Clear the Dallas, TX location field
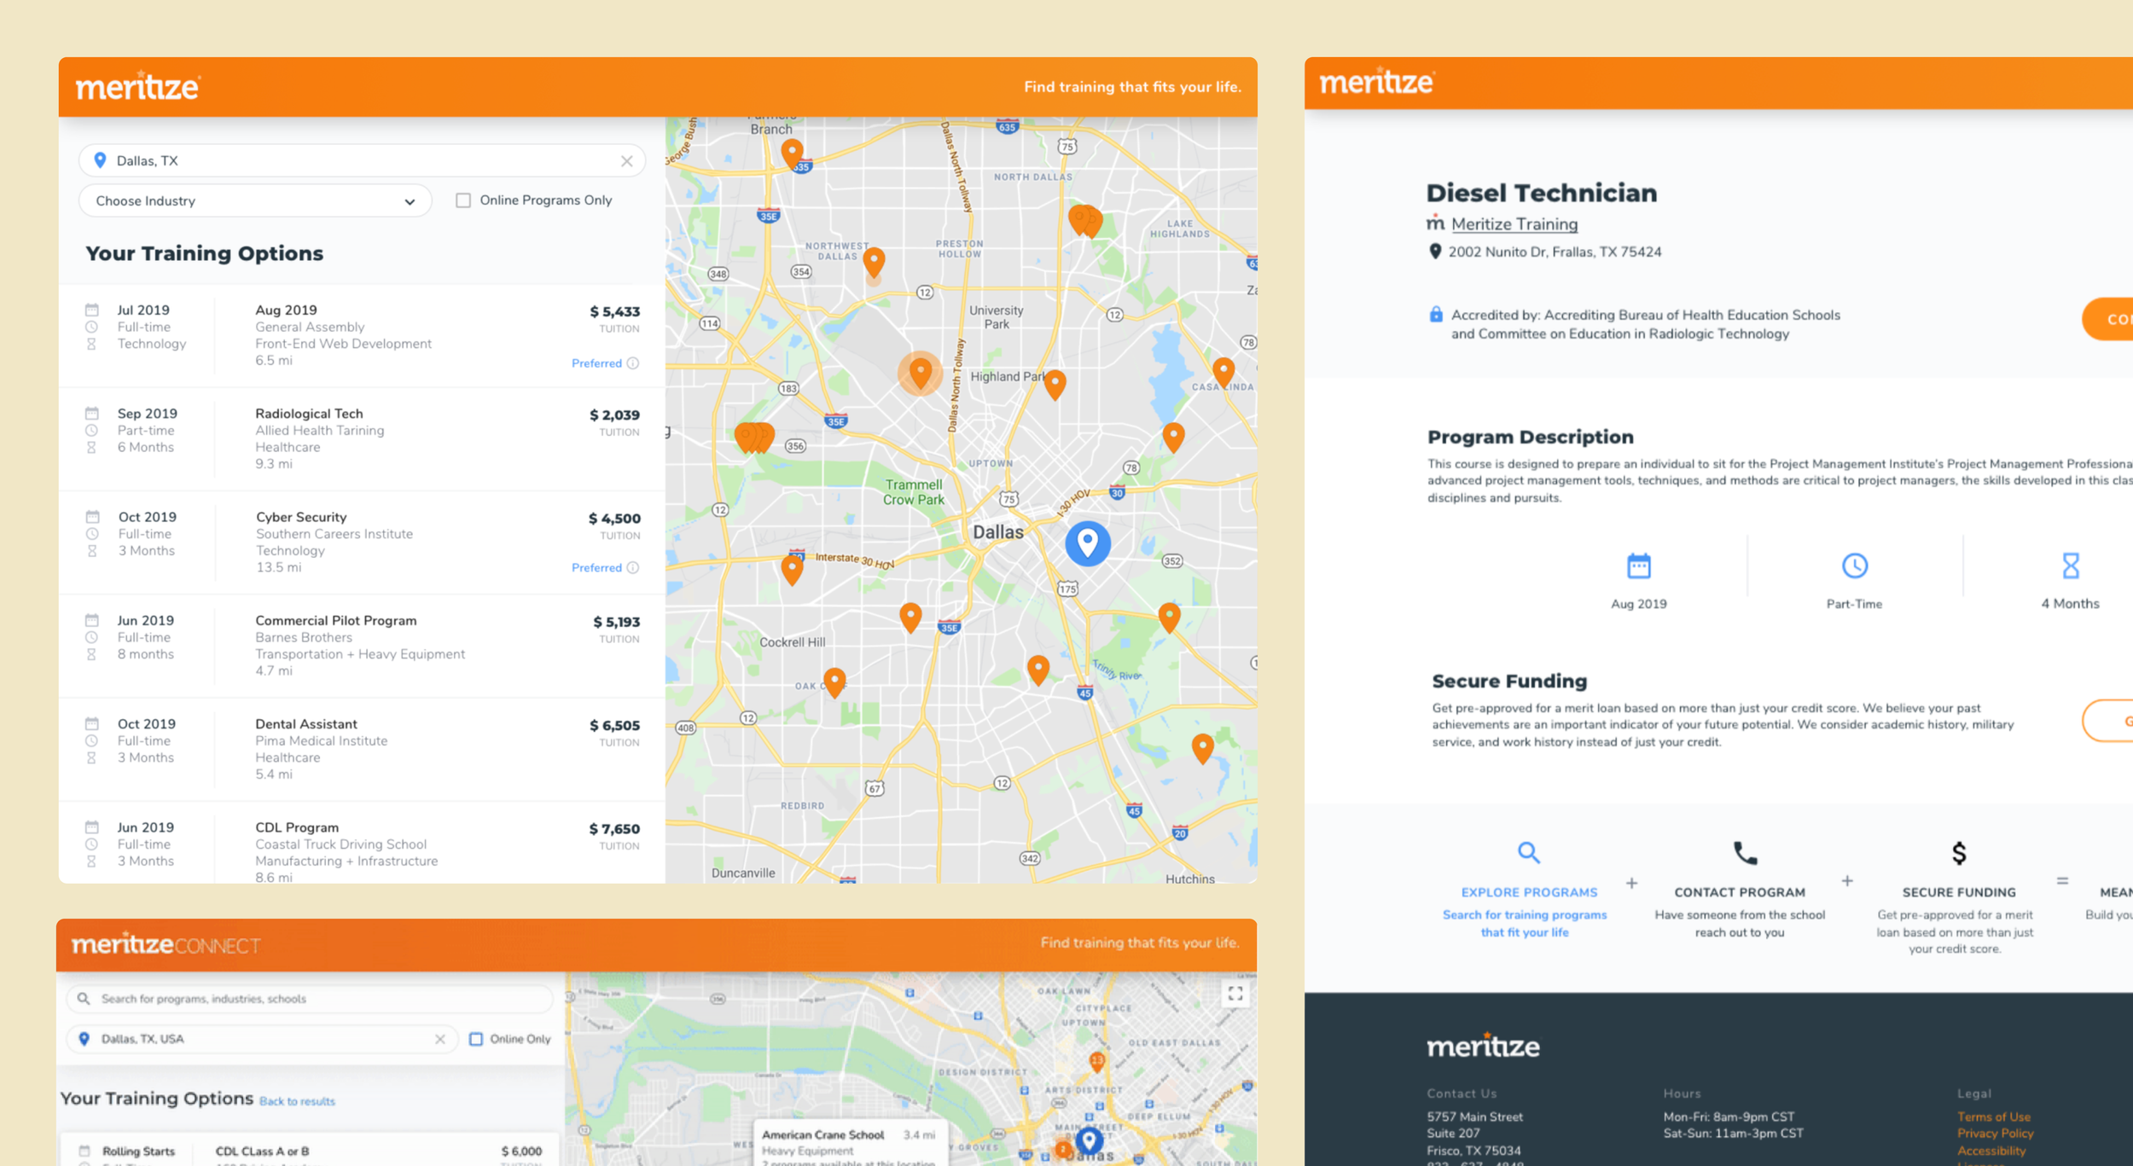This screenshot has width=2133, height=1166. pyautogui.click(x=627, y=161)
